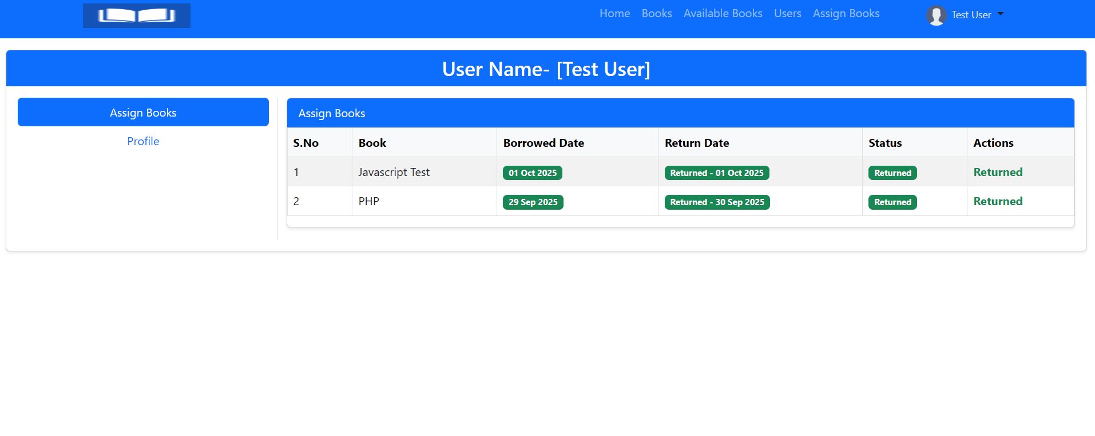This screenshot has width=1095, height=436.
Task: Open the Home navigation link
Action: tap(614, 14)
